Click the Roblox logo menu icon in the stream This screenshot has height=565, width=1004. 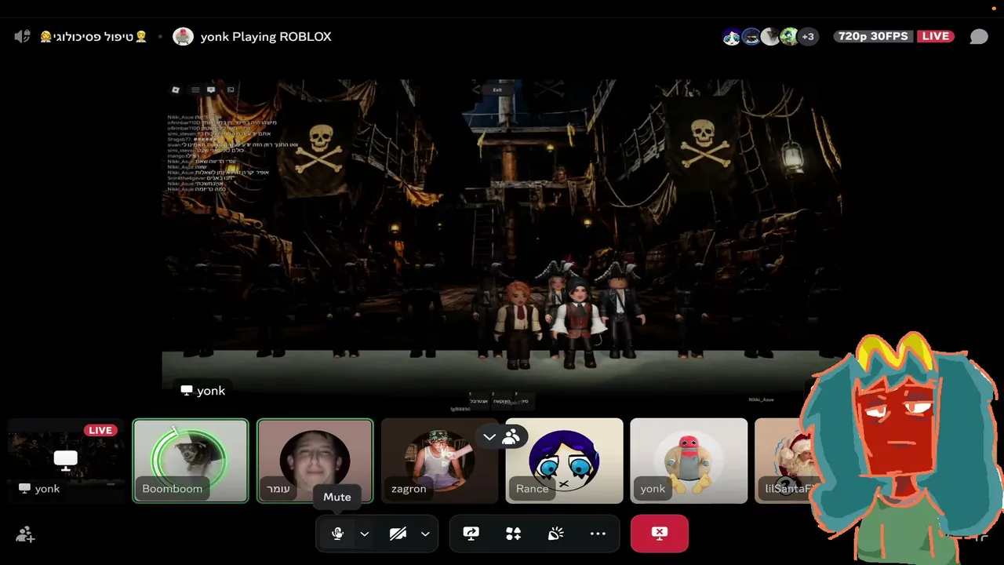(x=176, y=89)
